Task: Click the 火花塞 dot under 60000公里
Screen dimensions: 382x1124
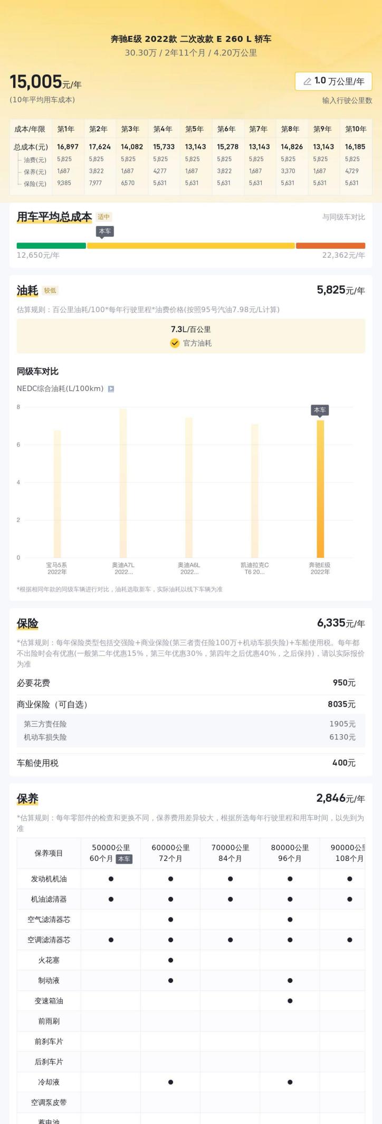Action: coord(170,960)
